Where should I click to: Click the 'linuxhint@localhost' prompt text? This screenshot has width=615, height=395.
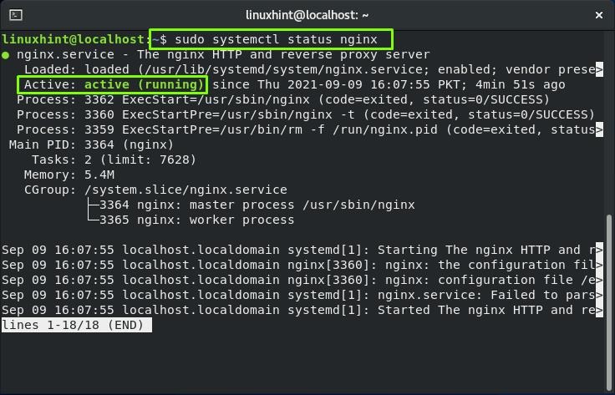[x=74, y=39]
